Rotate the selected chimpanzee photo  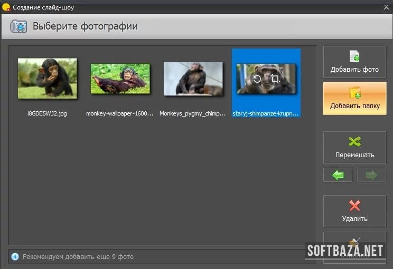pos(257,79)
